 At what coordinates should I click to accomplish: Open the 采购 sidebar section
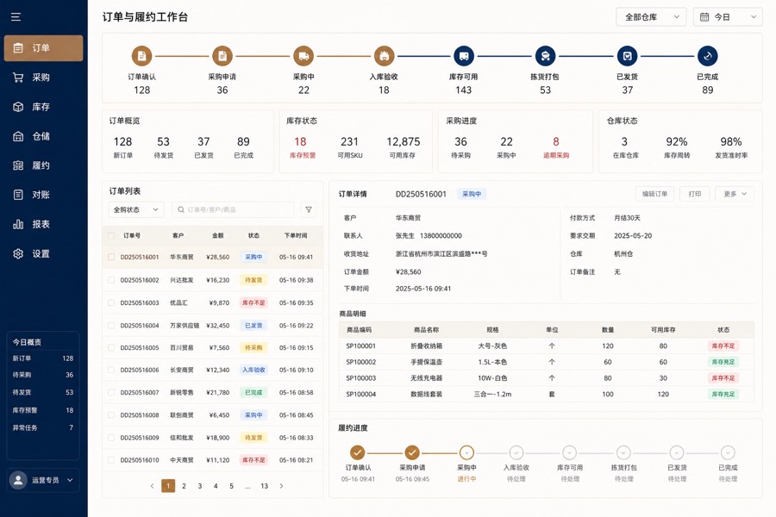[44, 78]
